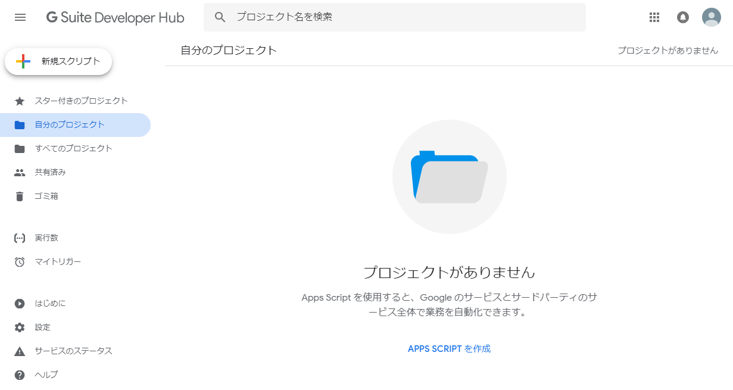Click the large プロジェクトがありません heading
This screenshot has height=390, width=733.
point(450,273)
